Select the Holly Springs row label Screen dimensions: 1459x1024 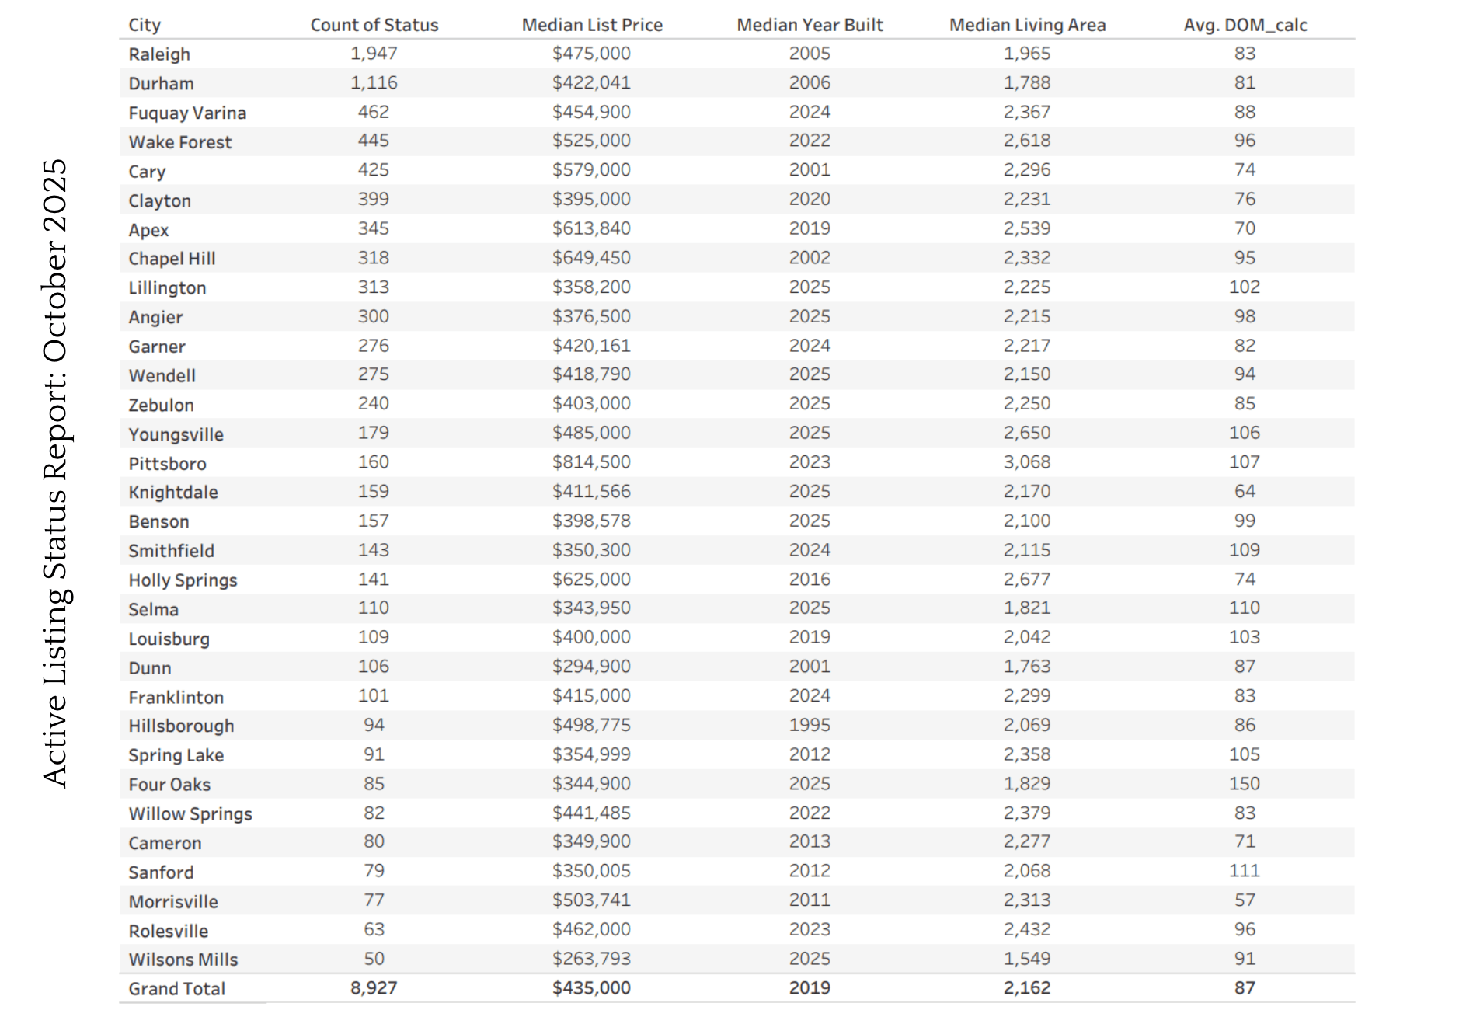[183, 580]
